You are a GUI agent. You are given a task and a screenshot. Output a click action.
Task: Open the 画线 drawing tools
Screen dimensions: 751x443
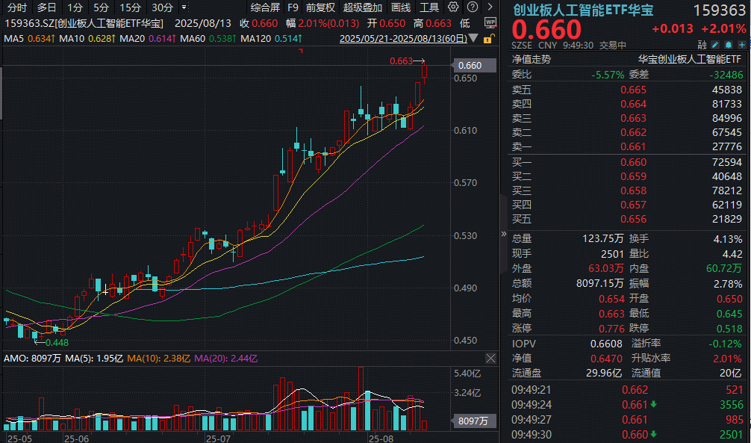point(401,7)
